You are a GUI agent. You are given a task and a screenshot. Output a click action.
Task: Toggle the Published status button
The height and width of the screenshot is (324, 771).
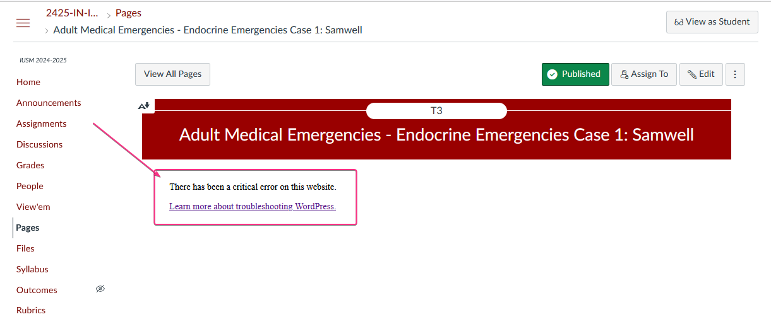(575, 74)
